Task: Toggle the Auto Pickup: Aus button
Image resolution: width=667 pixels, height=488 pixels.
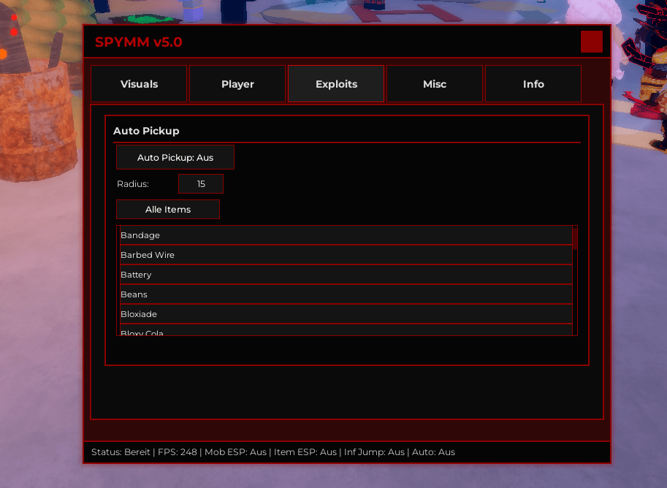Action: 175,157
